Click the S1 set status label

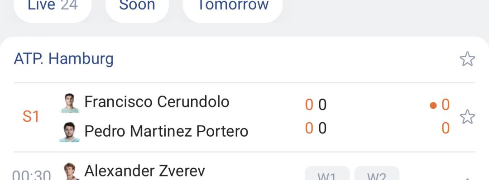click(31, 117)
